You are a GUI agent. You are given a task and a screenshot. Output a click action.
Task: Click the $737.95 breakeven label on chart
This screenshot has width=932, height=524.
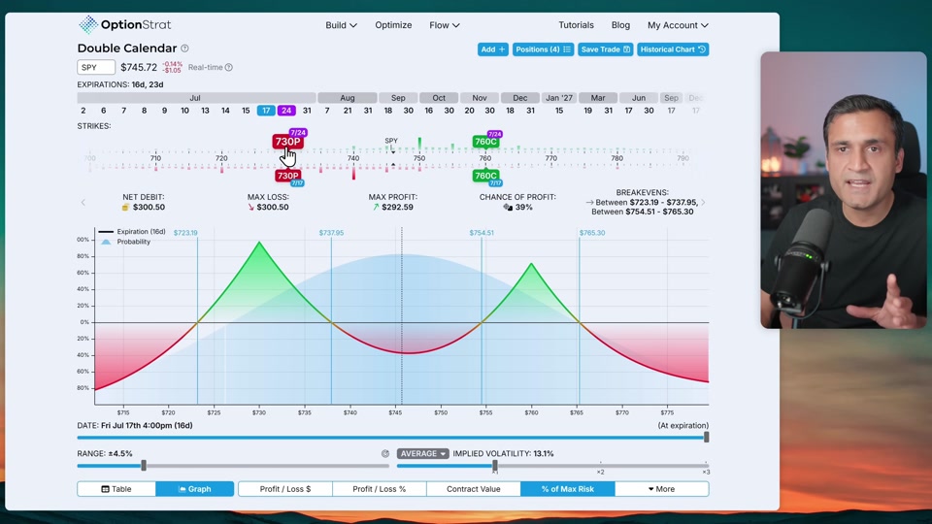click(x=331, y=233)
